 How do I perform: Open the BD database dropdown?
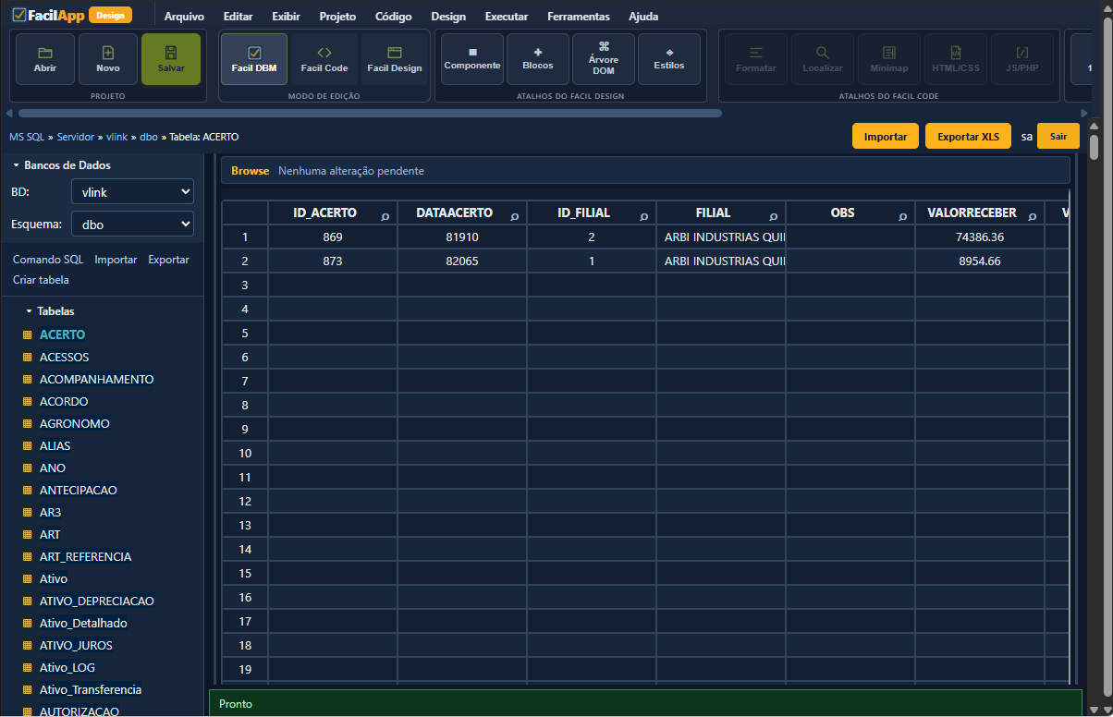132,191
